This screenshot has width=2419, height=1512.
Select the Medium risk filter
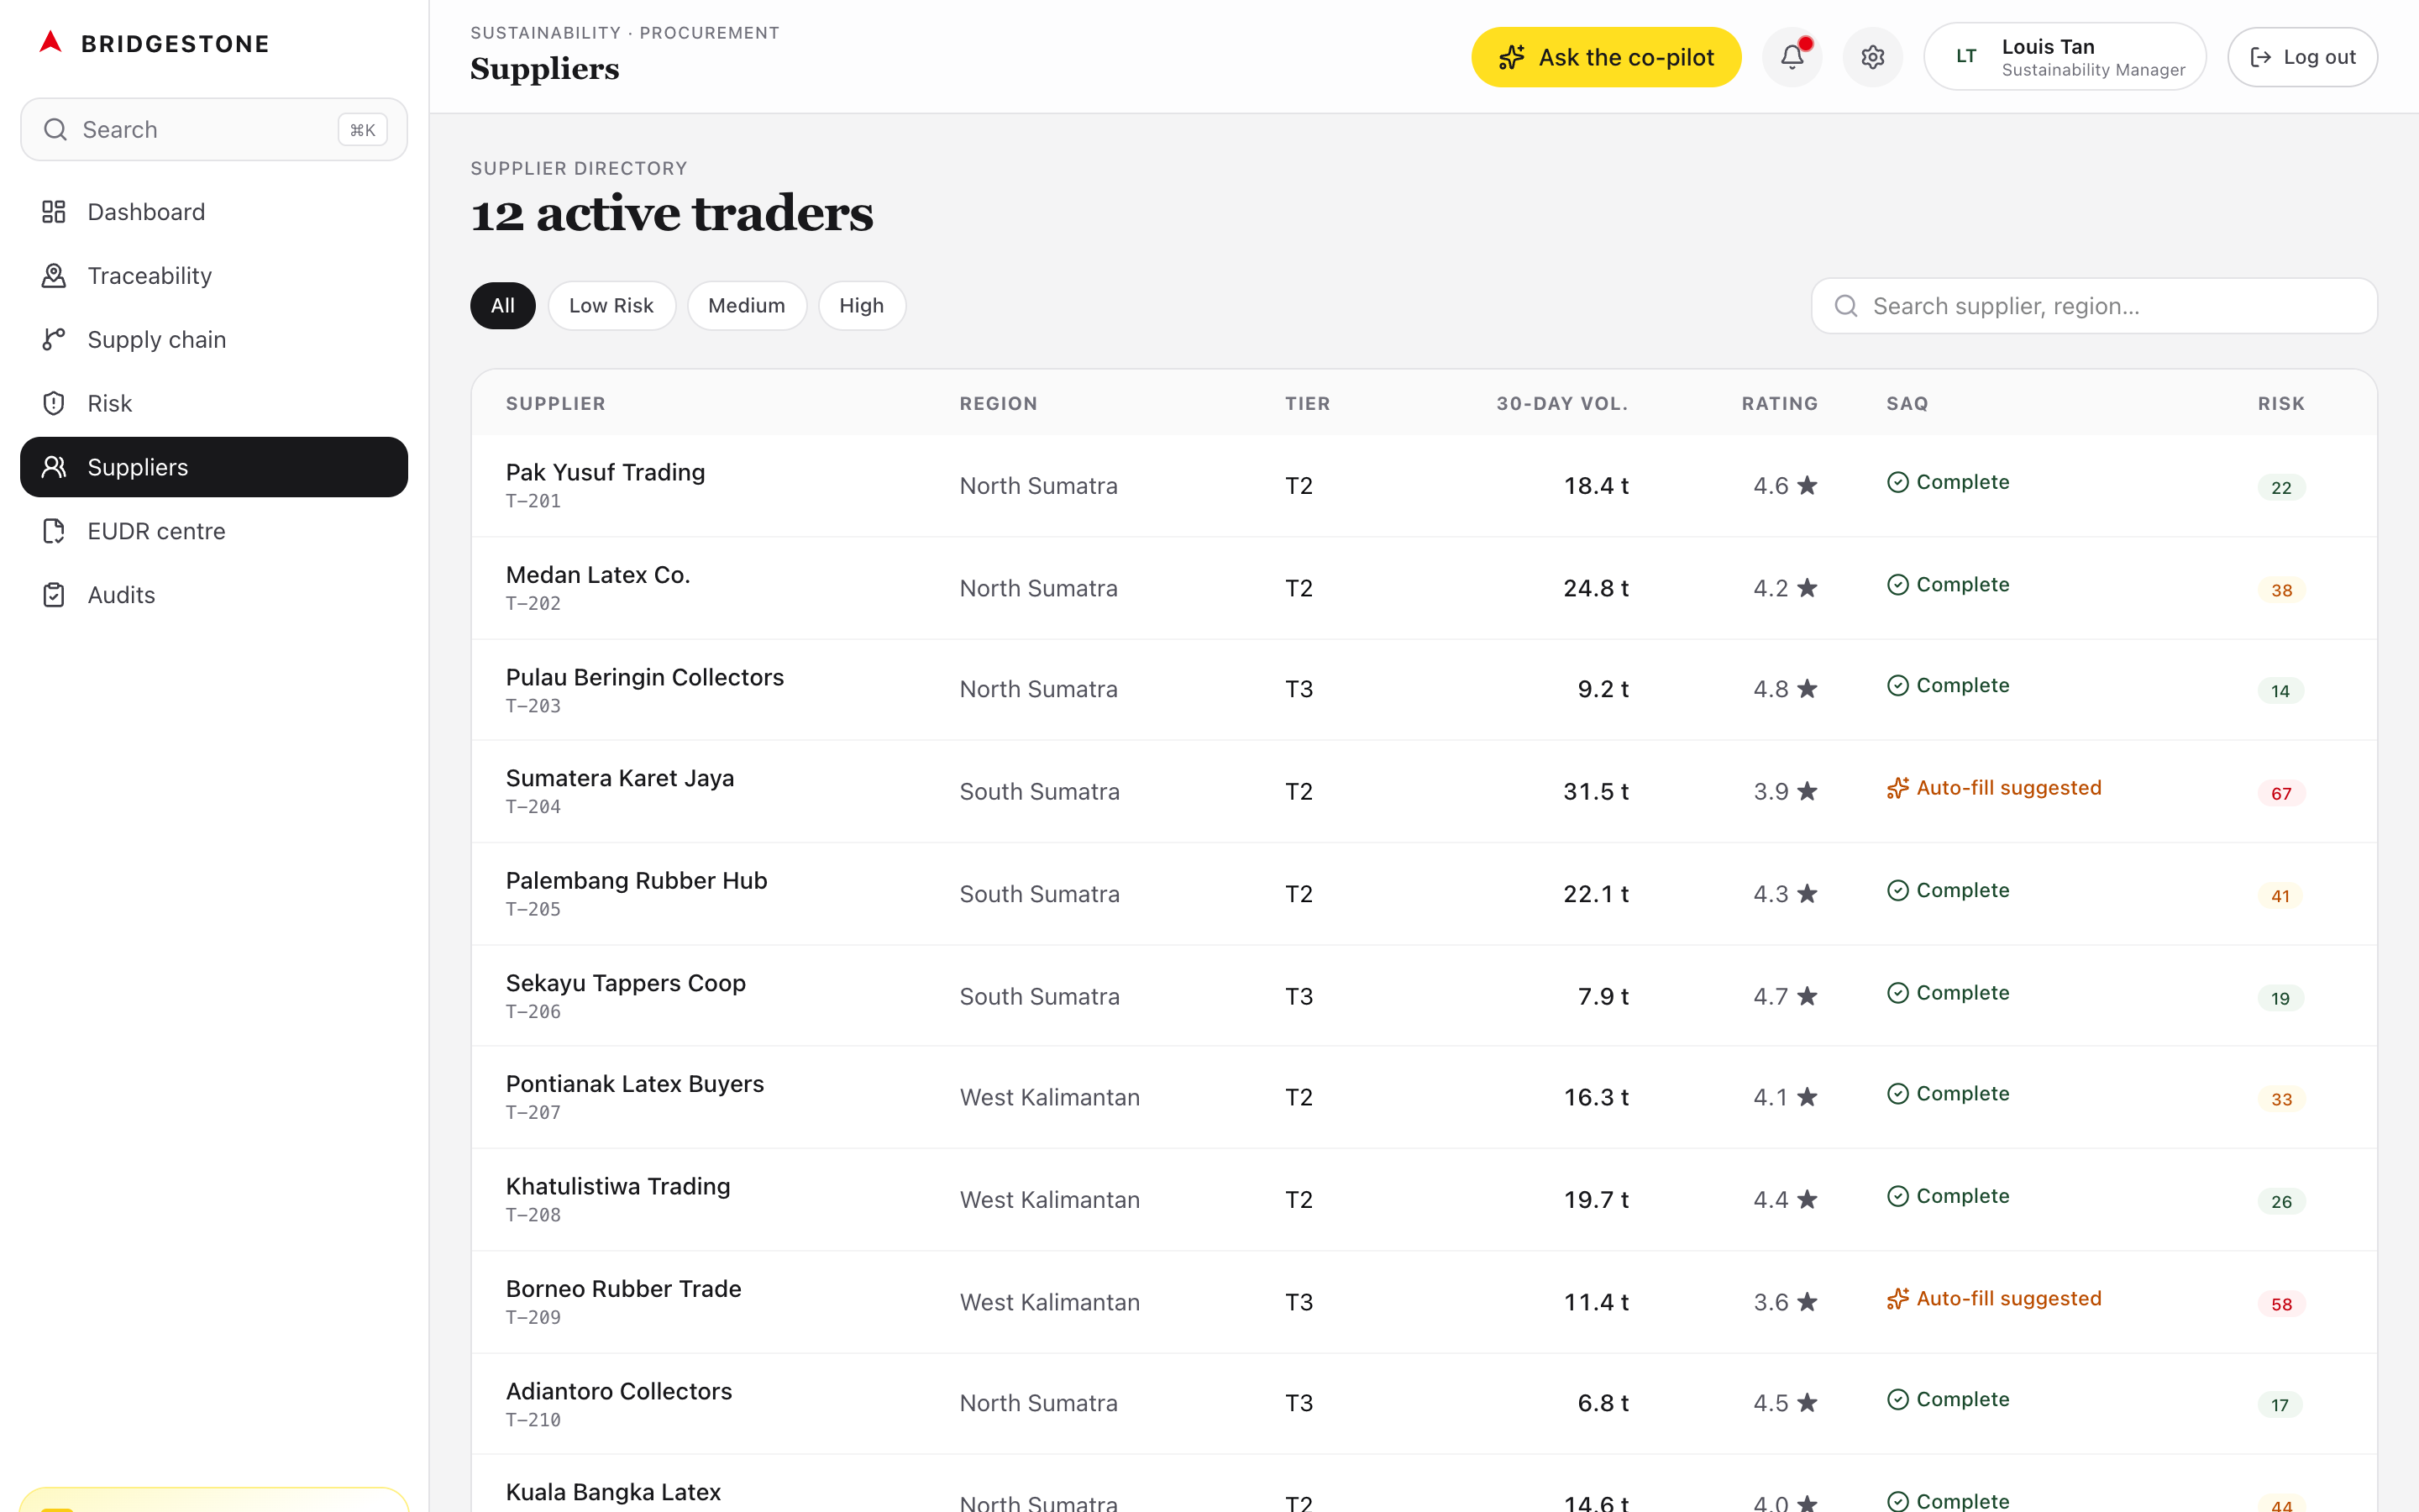click(746, 306)
